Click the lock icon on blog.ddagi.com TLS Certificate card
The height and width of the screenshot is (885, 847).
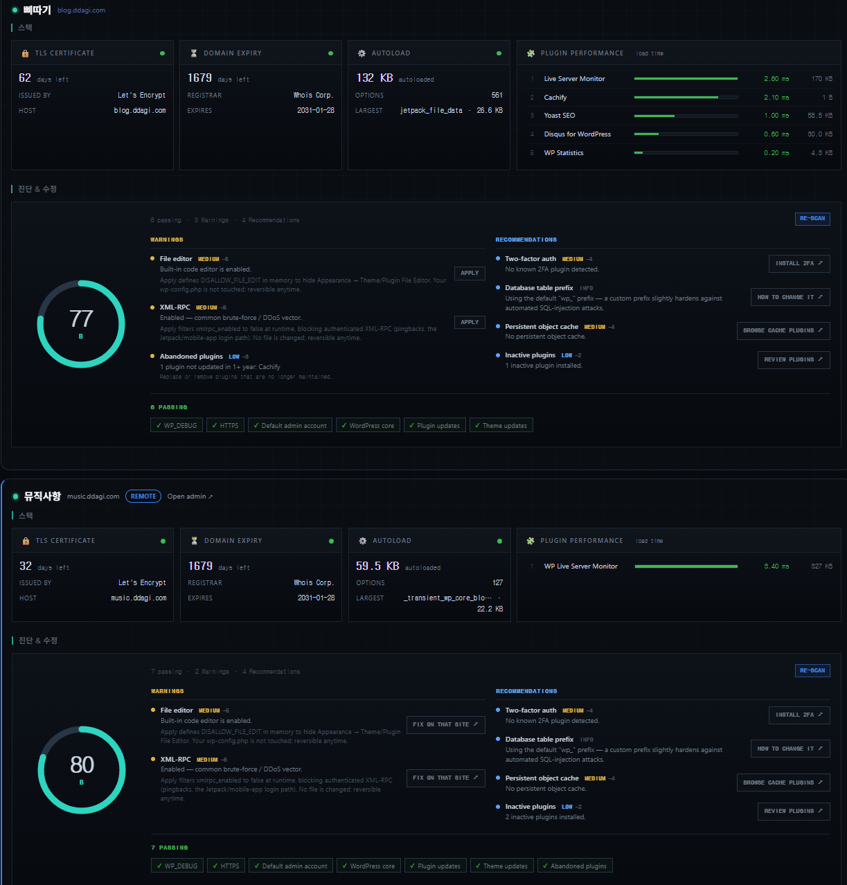click(26, 53)
